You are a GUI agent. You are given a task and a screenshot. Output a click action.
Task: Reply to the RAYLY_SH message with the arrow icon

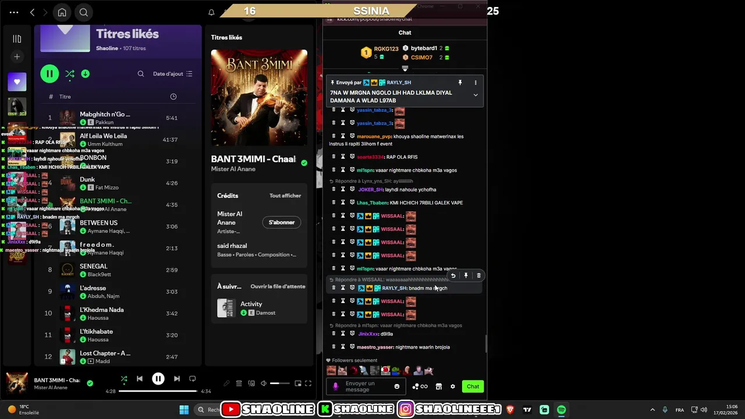pyautogui.click(x=453, y=276)
